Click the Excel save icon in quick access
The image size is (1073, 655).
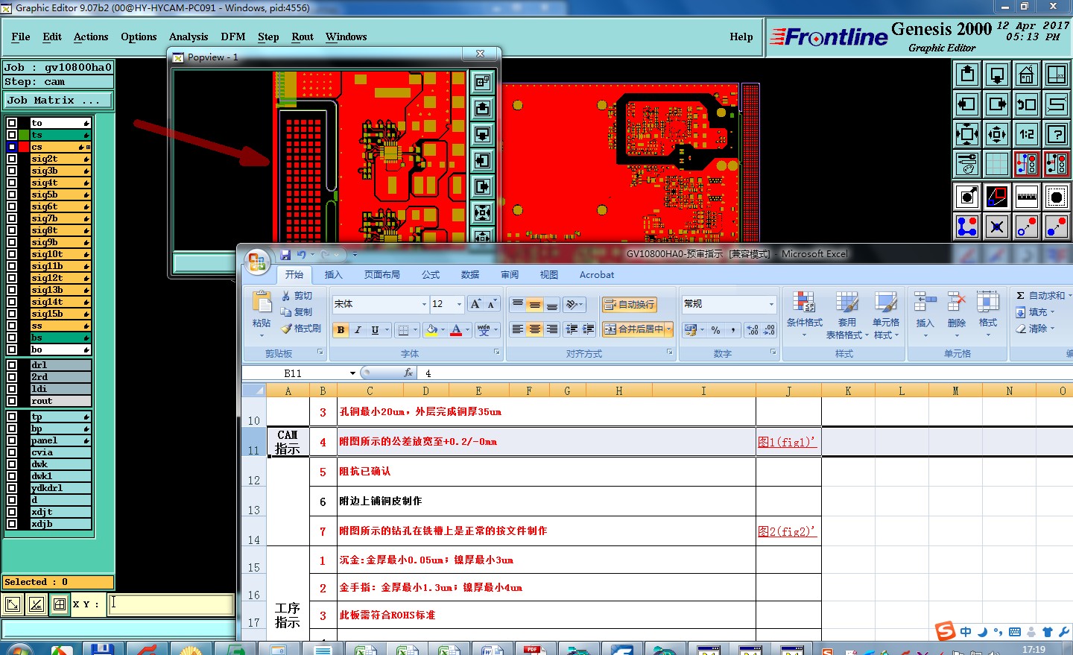[285, 255]
